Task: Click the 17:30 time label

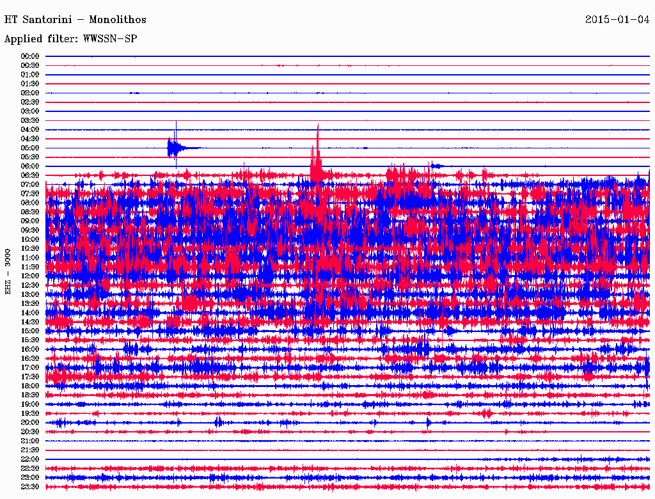Action: coord(29,377)
